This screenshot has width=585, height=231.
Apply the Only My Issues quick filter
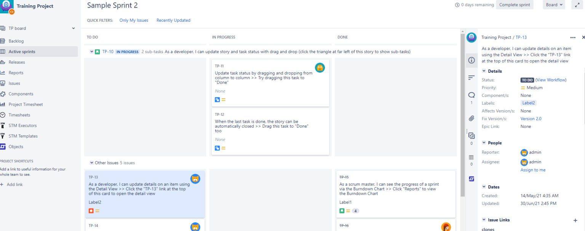[134, 20]
